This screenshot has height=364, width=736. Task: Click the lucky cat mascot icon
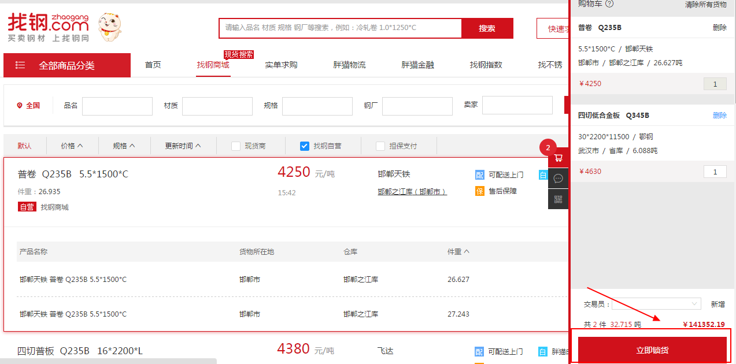(x=109, y=27)
